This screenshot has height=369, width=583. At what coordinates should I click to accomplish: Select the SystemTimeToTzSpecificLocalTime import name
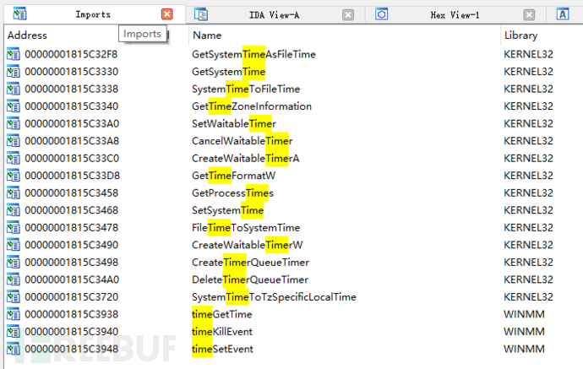point(274,297)
